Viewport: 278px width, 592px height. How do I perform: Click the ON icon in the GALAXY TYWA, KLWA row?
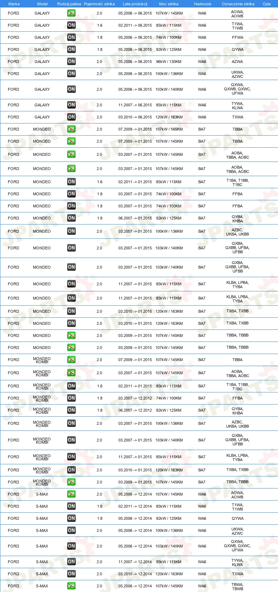pos(71,105)
